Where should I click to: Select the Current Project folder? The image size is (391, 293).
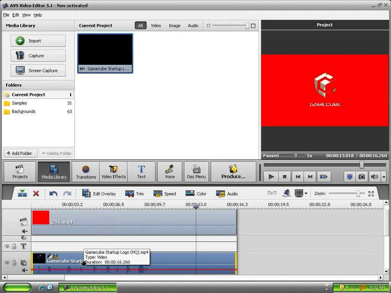[38, 95]
